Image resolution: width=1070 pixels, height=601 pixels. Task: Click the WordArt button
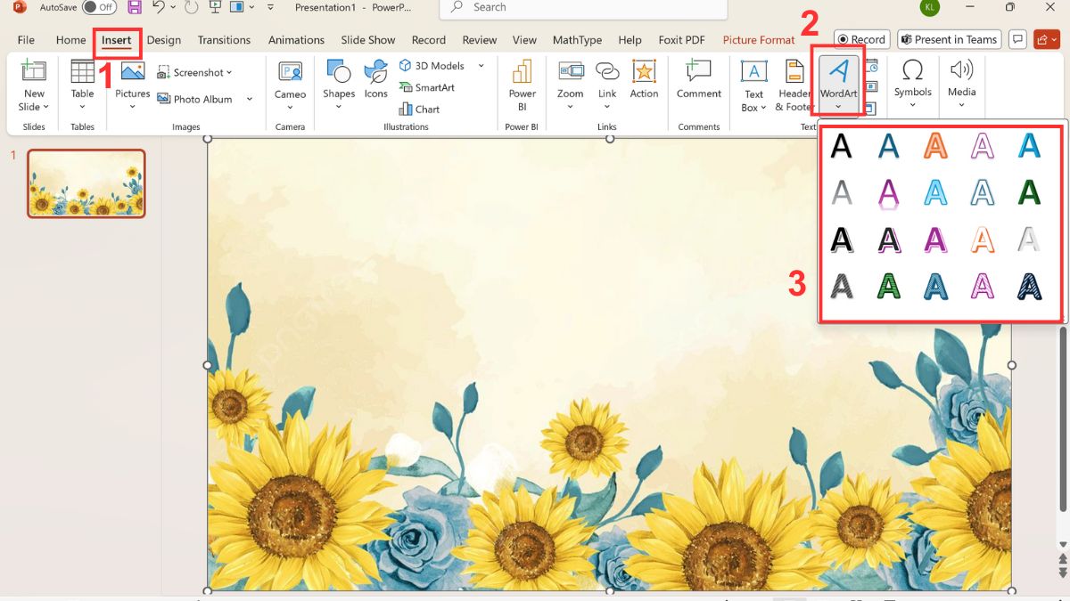pyautogui.click(x=838, y=85)
